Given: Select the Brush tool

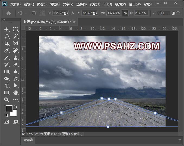Looking at the screenshot, I should (x=6, y=57).
